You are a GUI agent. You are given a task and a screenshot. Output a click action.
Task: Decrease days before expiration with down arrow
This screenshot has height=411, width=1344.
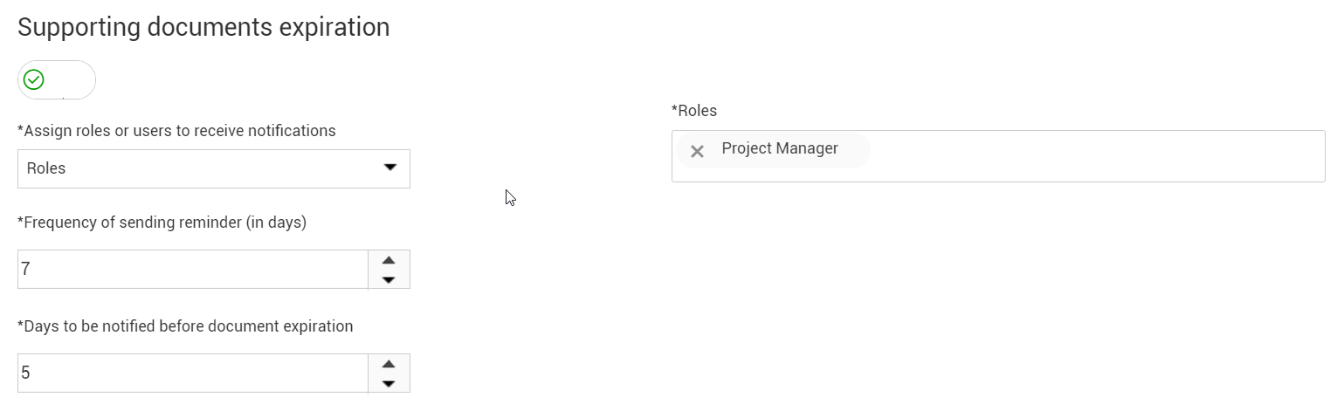tap(389, 383)
